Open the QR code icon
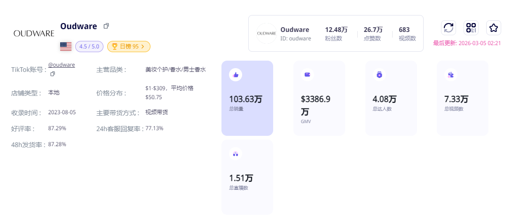The image size is (512, 219). pyautogui.click(x=471, y=28)
